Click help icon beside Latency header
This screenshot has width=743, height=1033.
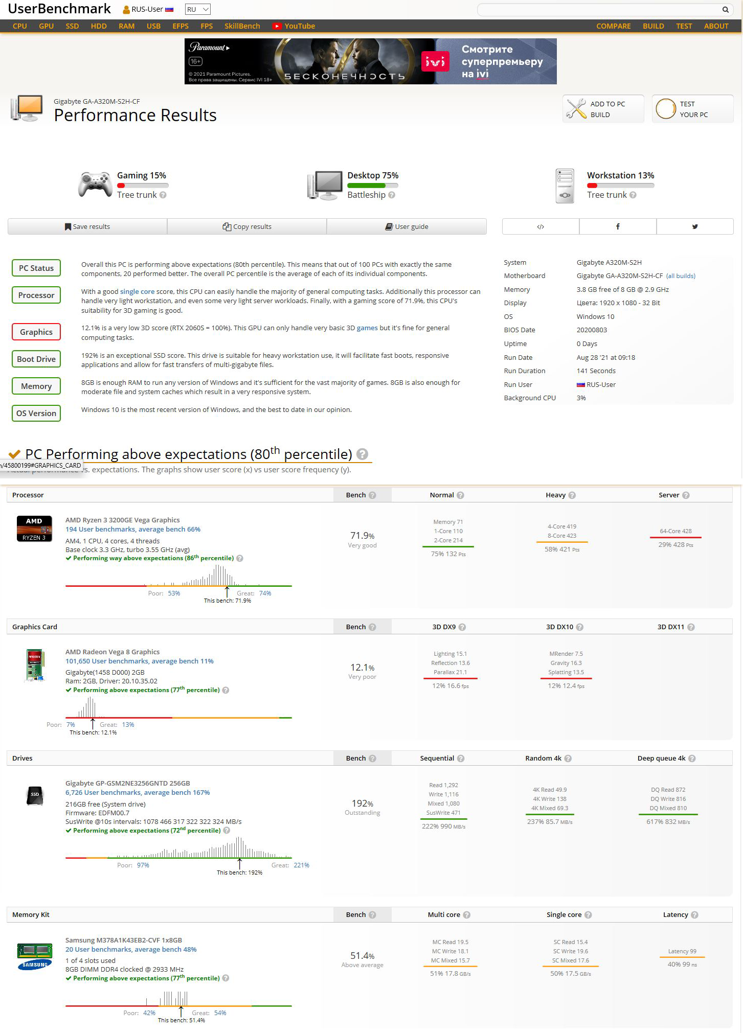[x=694, y=915]
